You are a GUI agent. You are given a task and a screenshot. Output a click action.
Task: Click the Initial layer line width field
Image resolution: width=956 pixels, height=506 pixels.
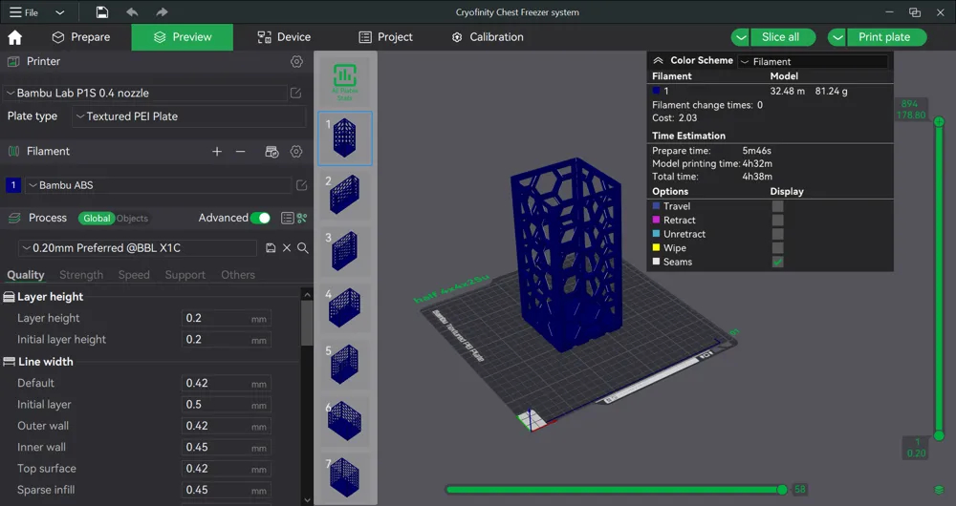tap(227, 404)
